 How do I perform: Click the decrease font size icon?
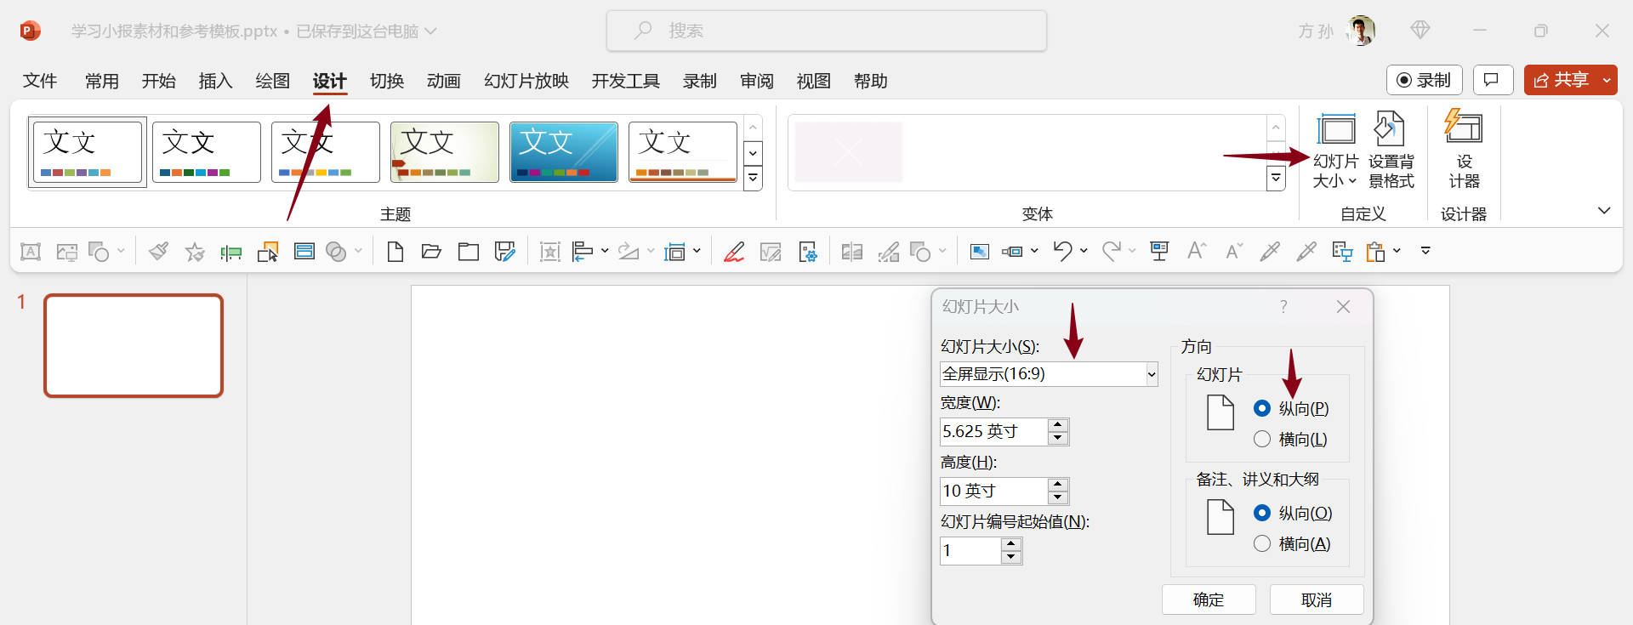[x=1233, y=251]
